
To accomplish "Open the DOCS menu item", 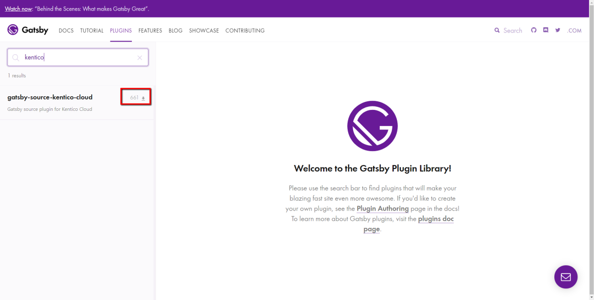I will click(x=66, y=31).
